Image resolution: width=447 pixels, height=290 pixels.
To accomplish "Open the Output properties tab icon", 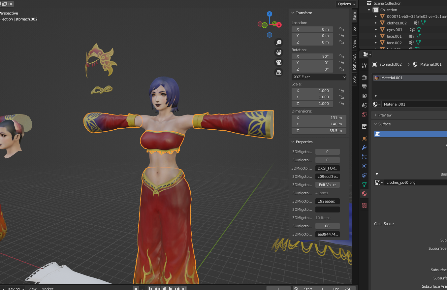I will [x=364, y=87].
